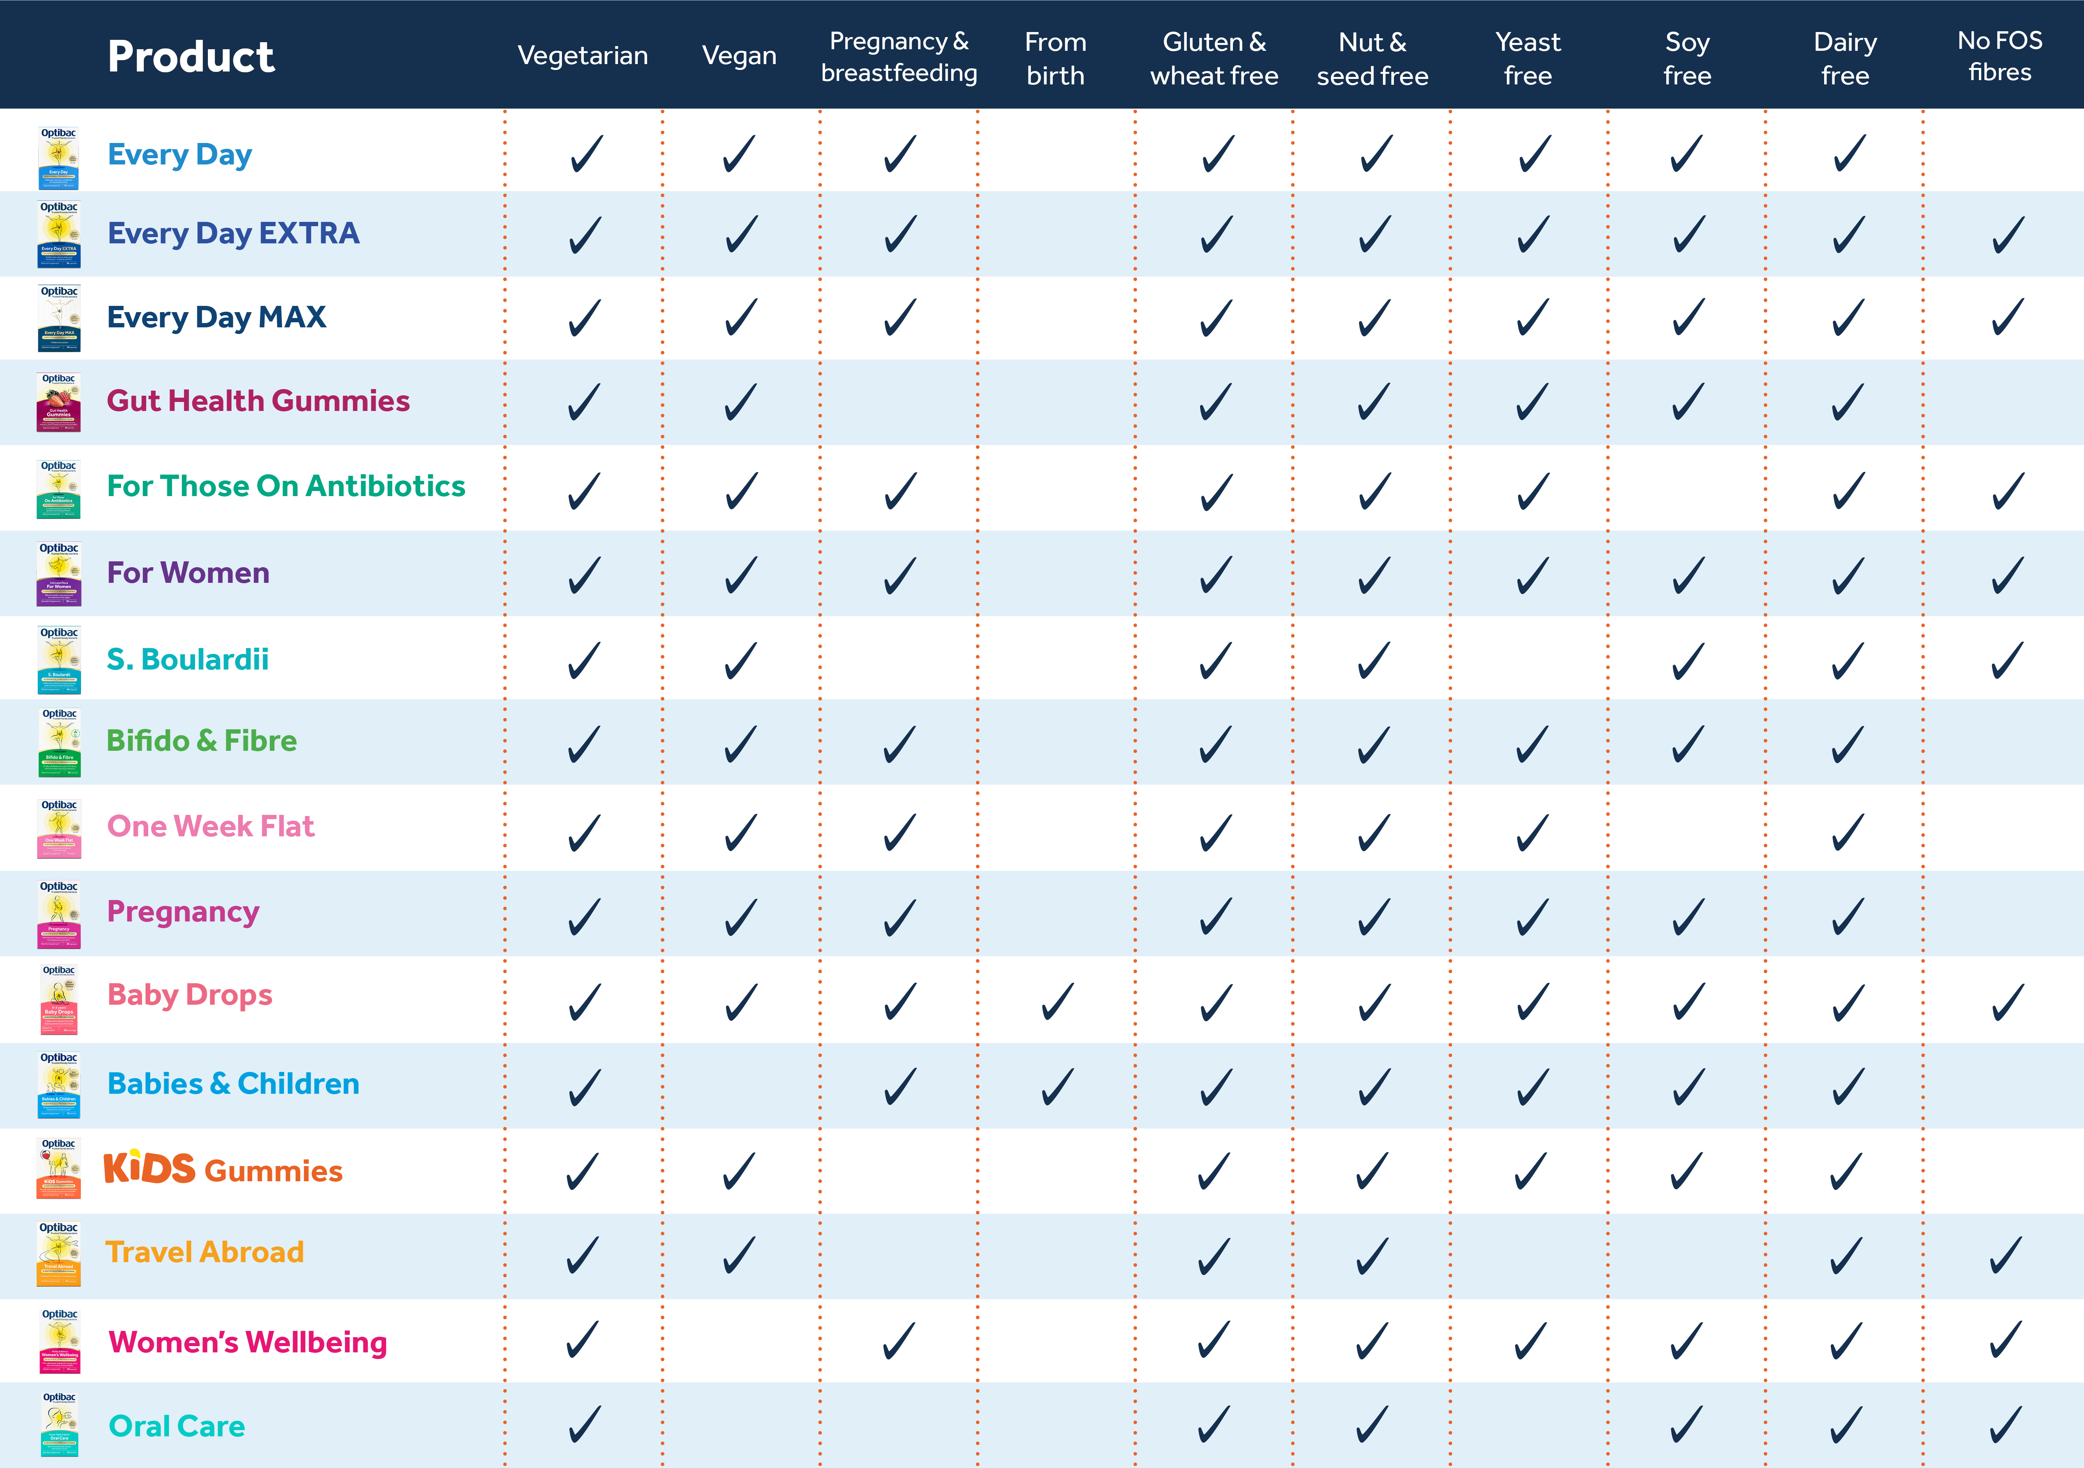The image size is (2084, 1468).
Task: Click Travel Abroad Vegan checkmark
Action: tap(740, 1256)
